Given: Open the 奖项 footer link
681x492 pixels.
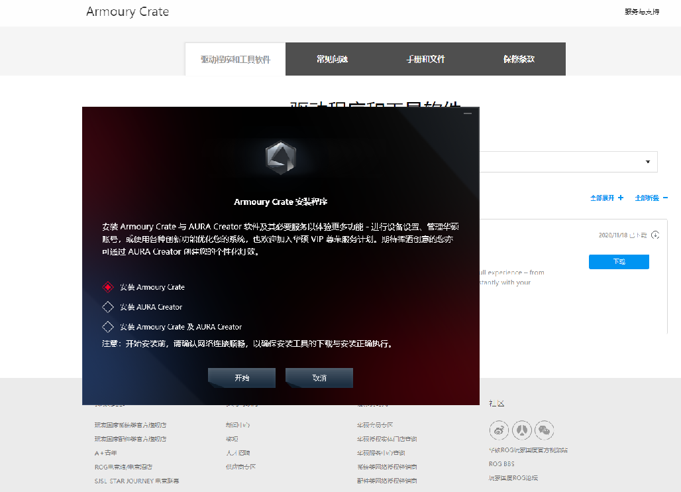Looking at the screenshot, I should point(232,439).
